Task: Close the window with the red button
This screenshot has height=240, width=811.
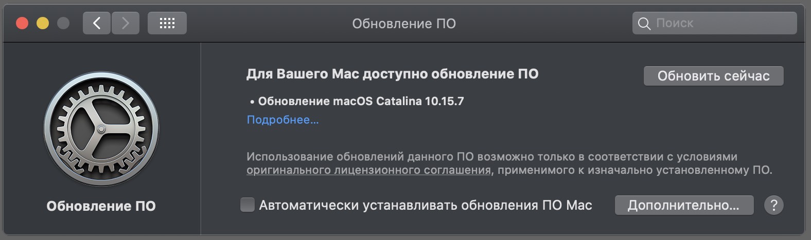Action: click(22, 23)
